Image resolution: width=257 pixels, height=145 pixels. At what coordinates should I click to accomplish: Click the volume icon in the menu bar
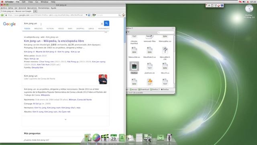244,2
